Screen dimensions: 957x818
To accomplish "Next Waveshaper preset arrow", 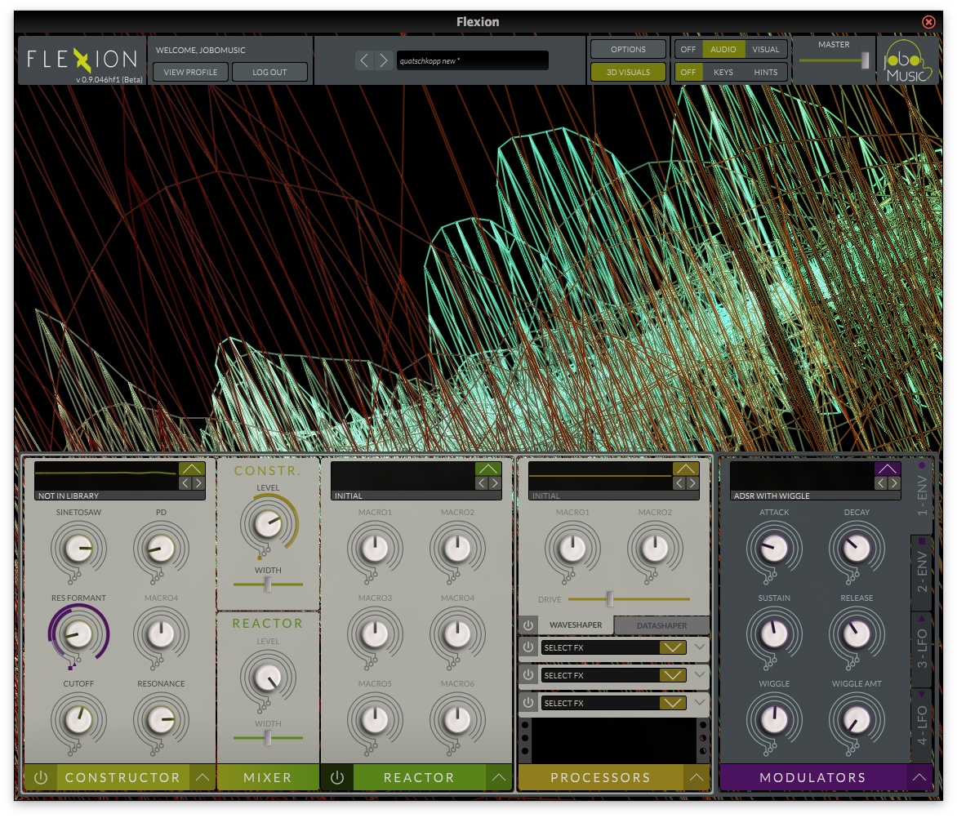I will [x=692, y=483].
